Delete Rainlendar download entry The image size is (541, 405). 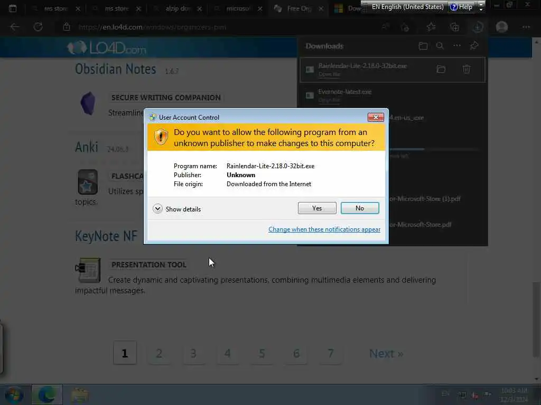click(x=467, y=69)
